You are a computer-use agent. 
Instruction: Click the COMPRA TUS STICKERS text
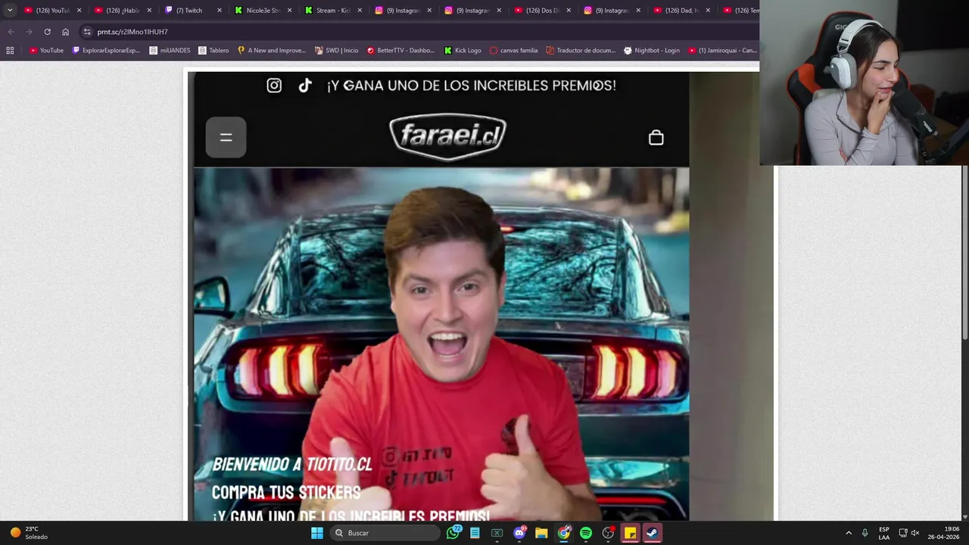click(x=286, y=493)
